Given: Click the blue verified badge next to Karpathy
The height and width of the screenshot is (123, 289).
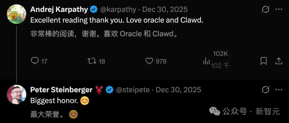Looking at the screenshot, I should coord(94,9).
